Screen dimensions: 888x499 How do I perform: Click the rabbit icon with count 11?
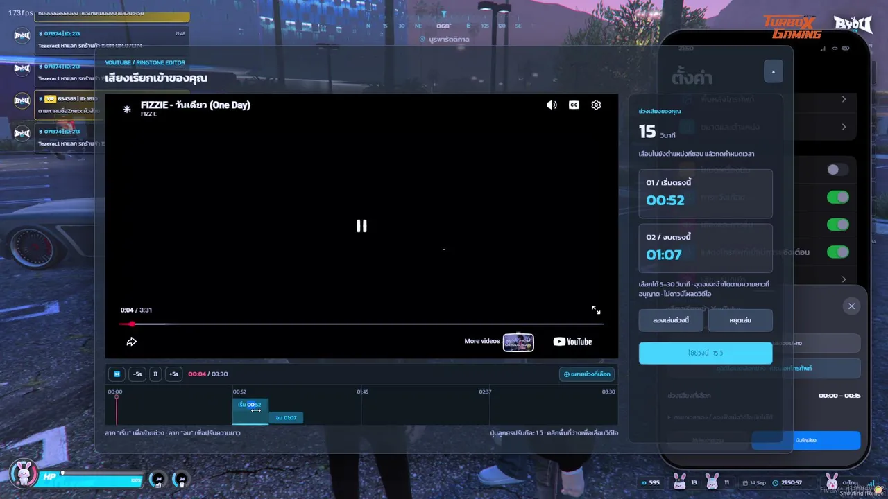[x=712, y=482]
